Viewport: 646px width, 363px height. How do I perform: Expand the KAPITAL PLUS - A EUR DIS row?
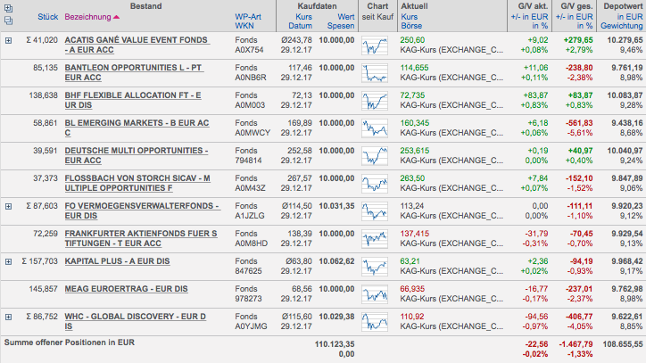[x=8, y=261]
